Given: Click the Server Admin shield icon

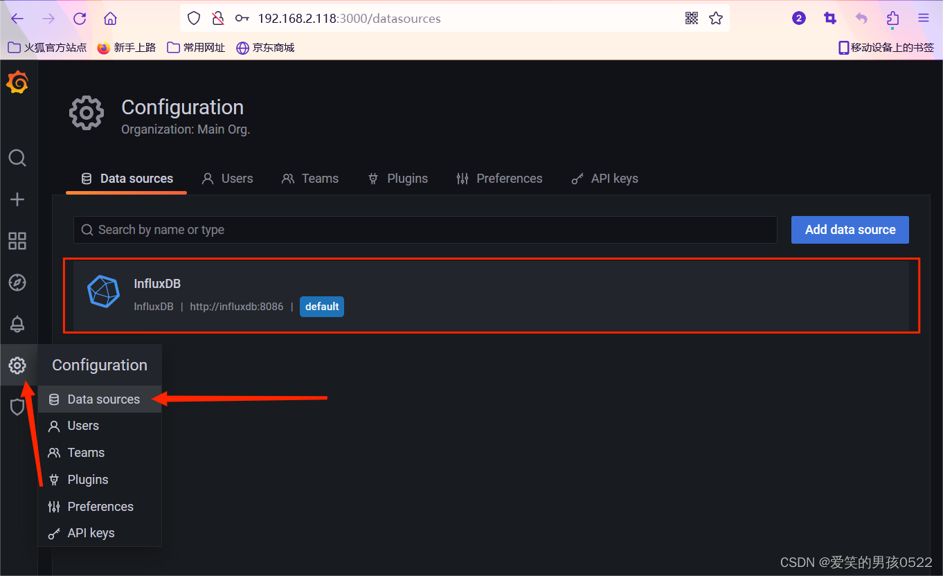Looking at the screenshot, I should (x=17, y=407).
